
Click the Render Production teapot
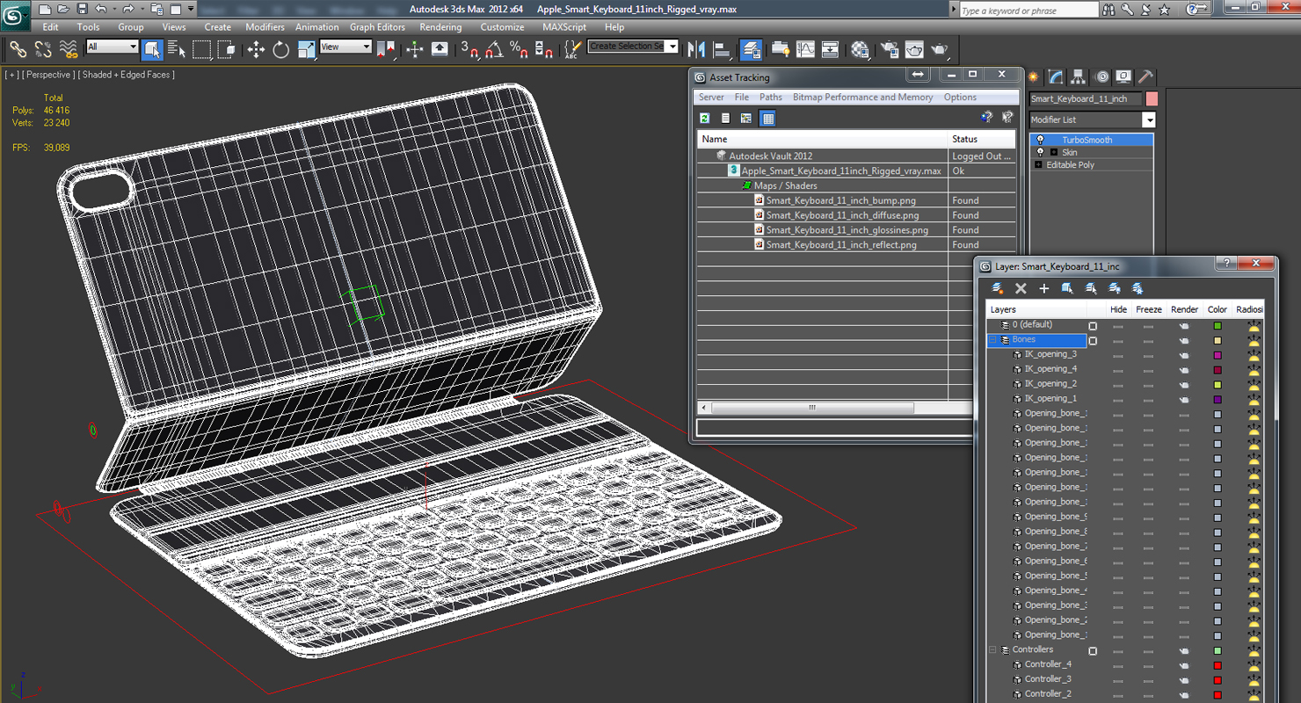[940, 49]
